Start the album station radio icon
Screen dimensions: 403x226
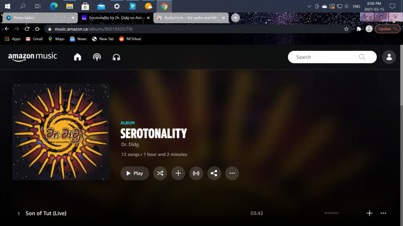[196, 173]
